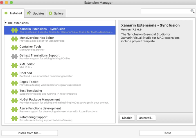This screenshot has width=196, height=138.
Task: Choose Azure Functions development entry
Action: tap(40, 110)
